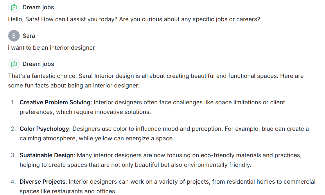
Task: Click list number 4 marker
Action: pos(13,182)
